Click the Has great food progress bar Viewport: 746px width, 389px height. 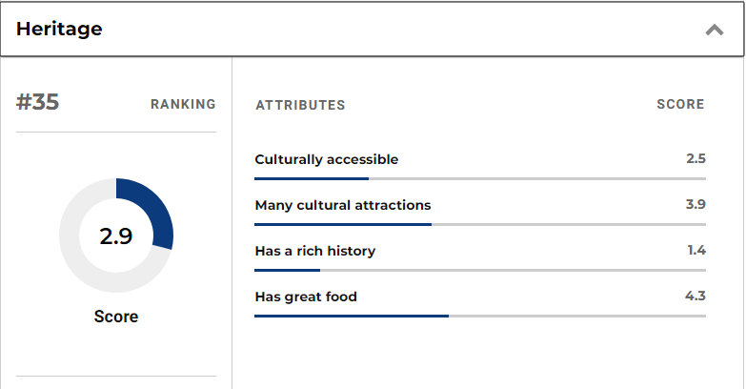pos(480,316)
